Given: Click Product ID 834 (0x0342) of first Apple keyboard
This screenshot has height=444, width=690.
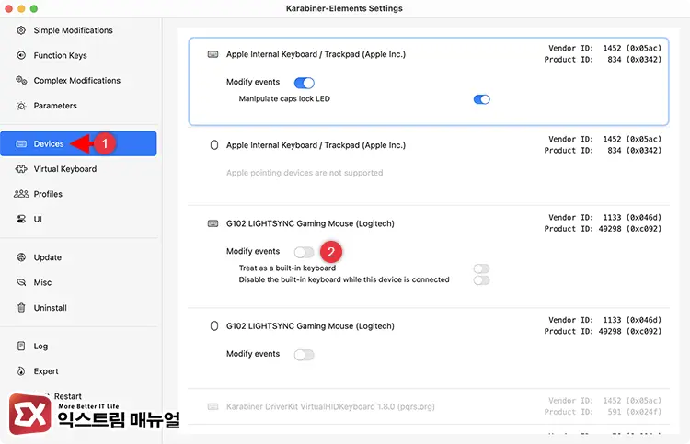Looking at the screenshot, I should tap(603, 60).
